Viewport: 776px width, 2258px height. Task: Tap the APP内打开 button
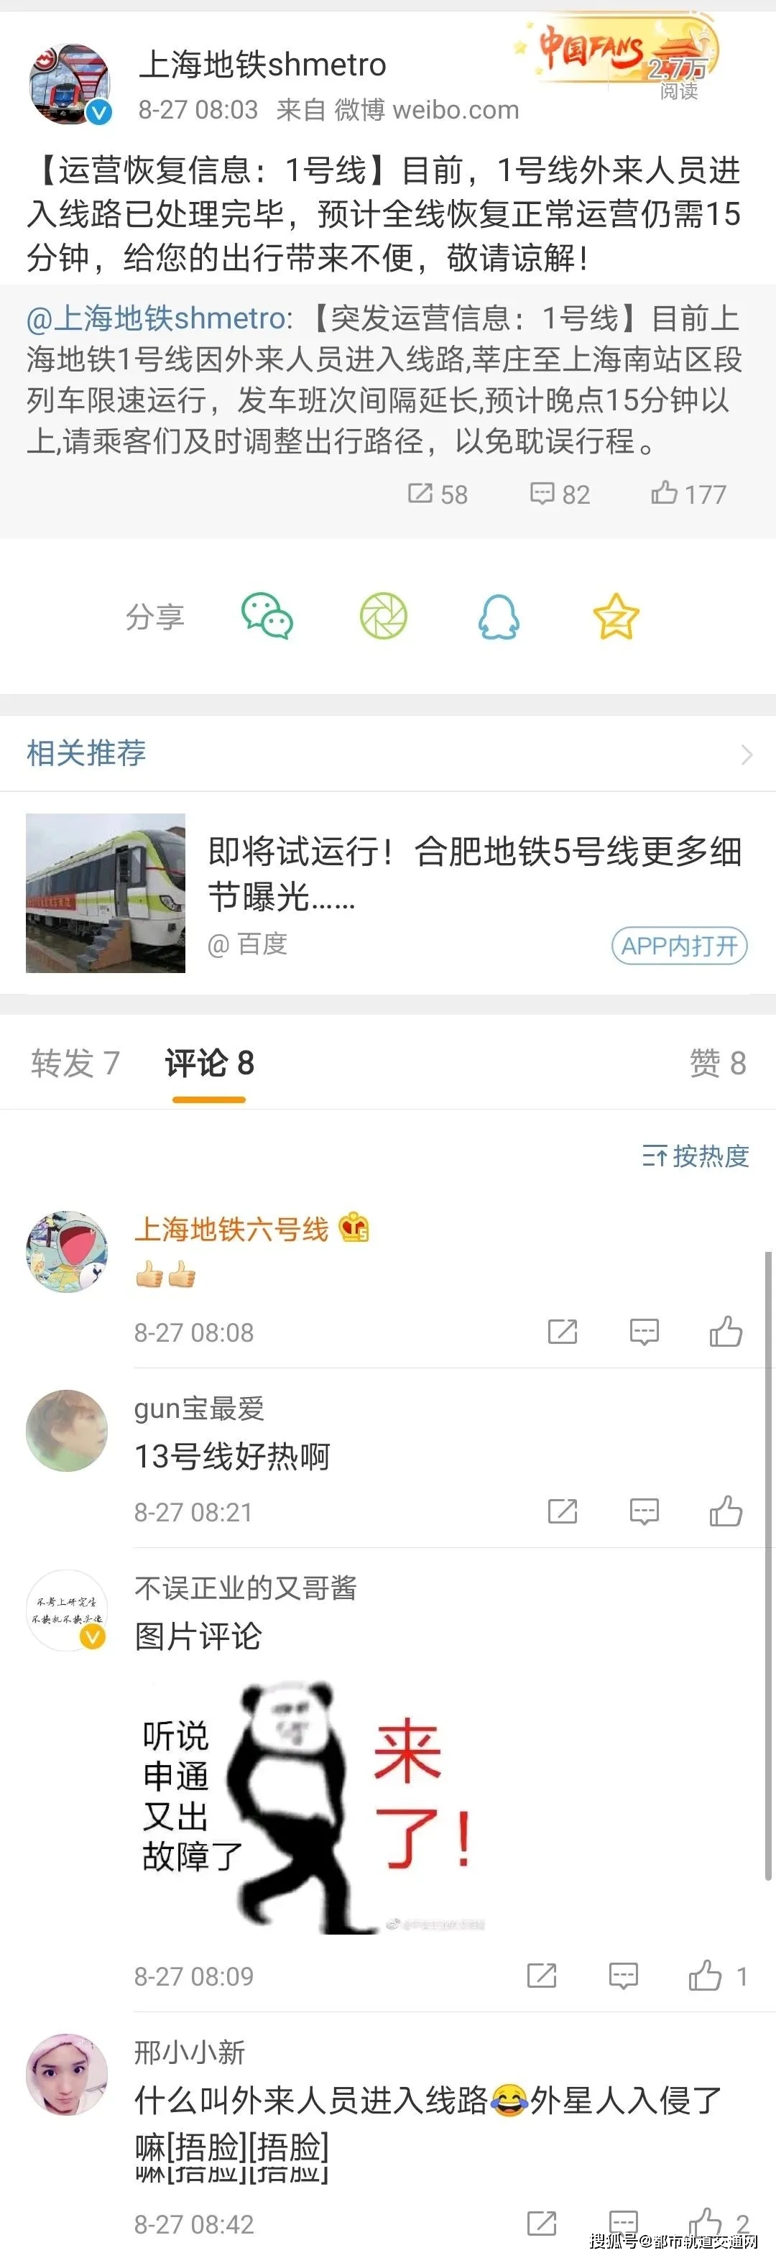coord(679,946)
